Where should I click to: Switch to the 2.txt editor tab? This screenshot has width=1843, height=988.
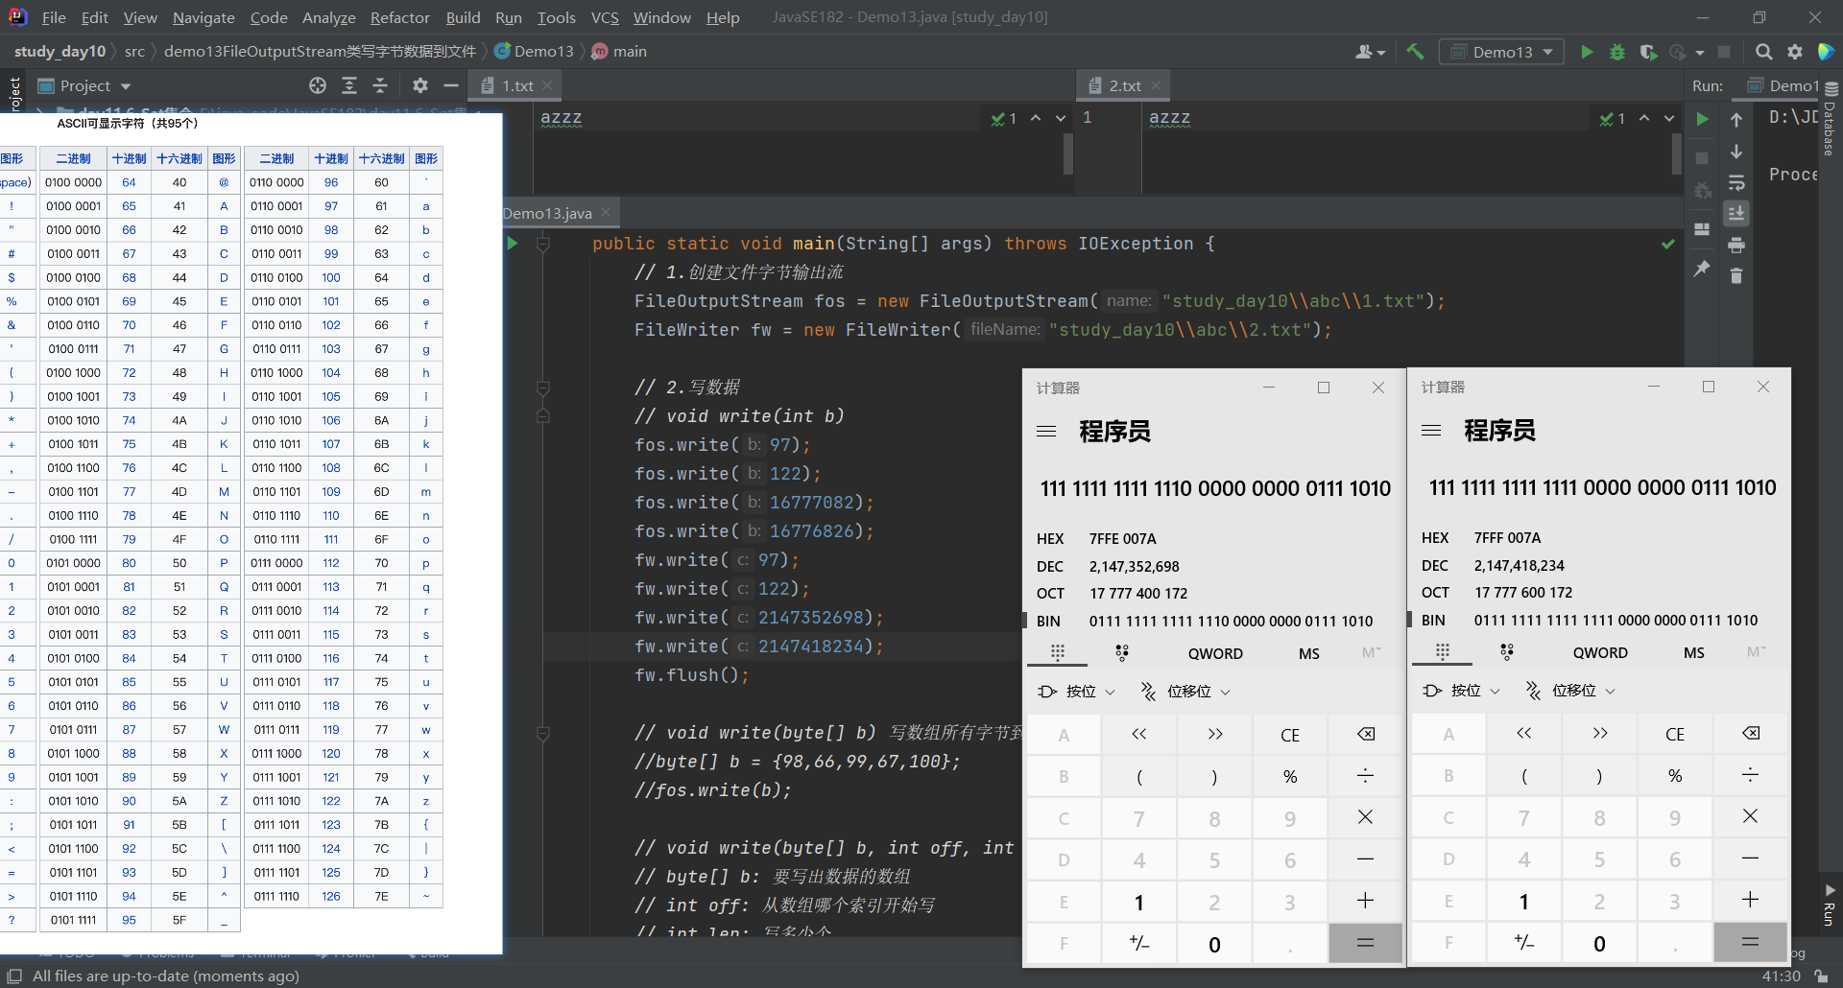click(x=1124, y=85)
